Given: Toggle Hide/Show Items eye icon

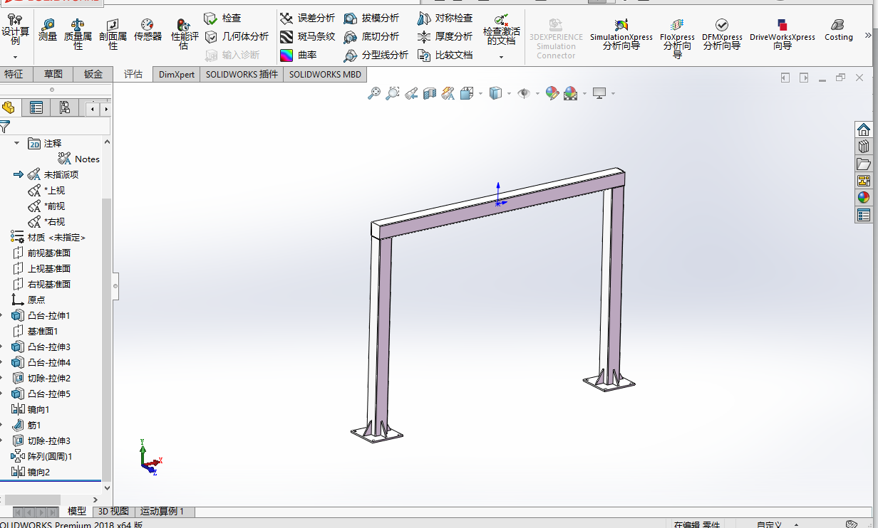Looking at the screenshot, I should (524, 93).
